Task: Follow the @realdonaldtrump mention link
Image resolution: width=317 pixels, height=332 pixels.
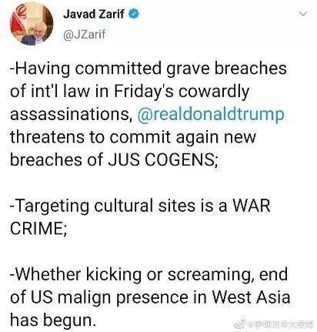Action: [211, 115]
